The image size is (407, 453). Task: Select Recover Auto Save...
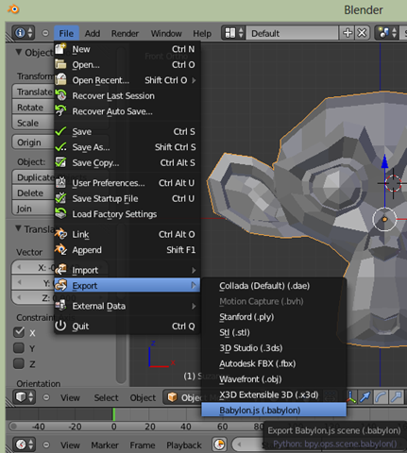point(127,111)
